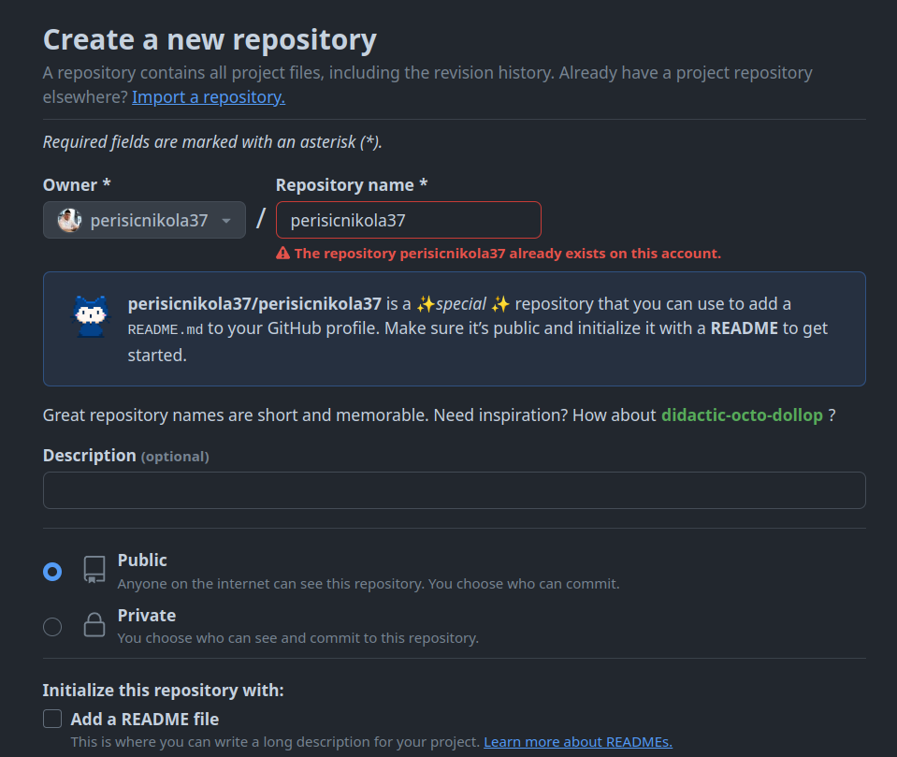Click the special repository info box

454,328
